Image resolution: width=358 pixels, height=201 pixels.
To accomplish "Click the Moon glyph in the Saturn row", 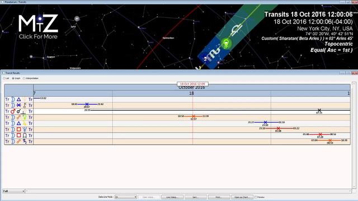I will [13, 141].
